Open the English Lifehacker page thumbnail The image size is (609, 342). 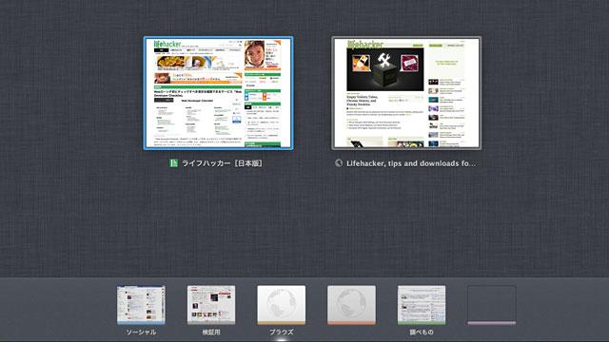(x=406, y=93)
